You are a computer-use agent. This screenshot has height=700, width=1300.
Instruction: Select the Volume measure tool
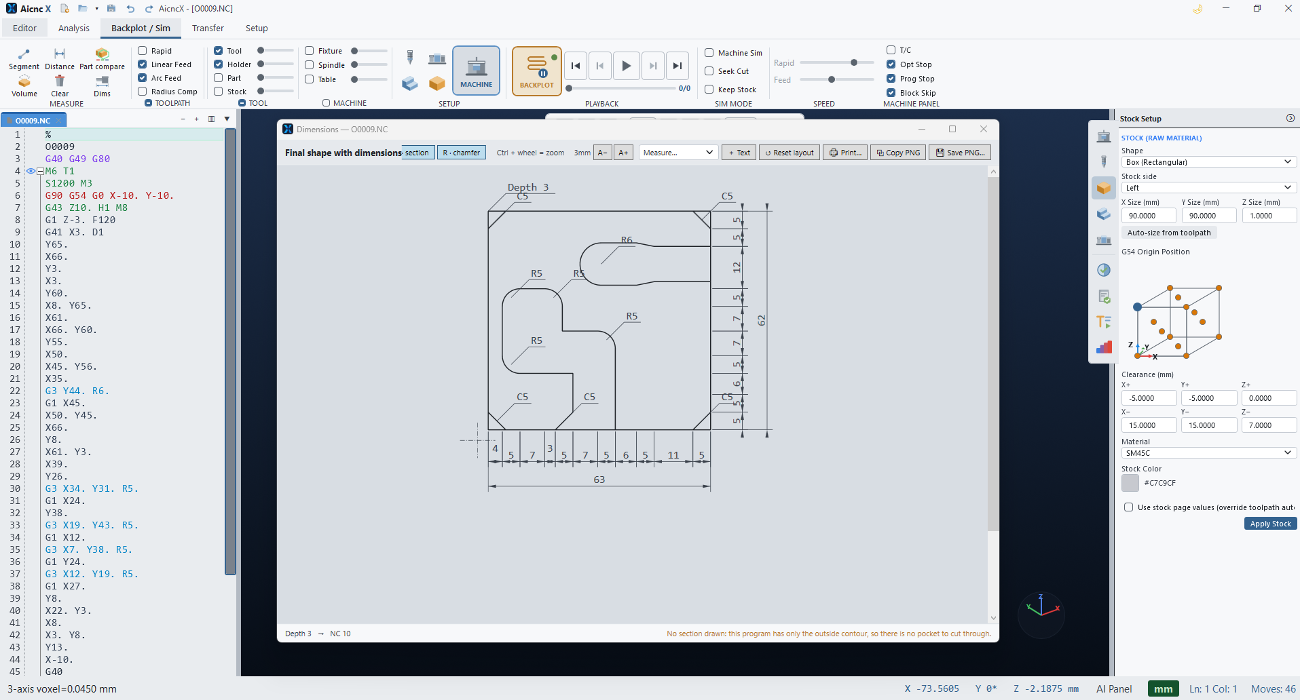[x=24, y=86]
